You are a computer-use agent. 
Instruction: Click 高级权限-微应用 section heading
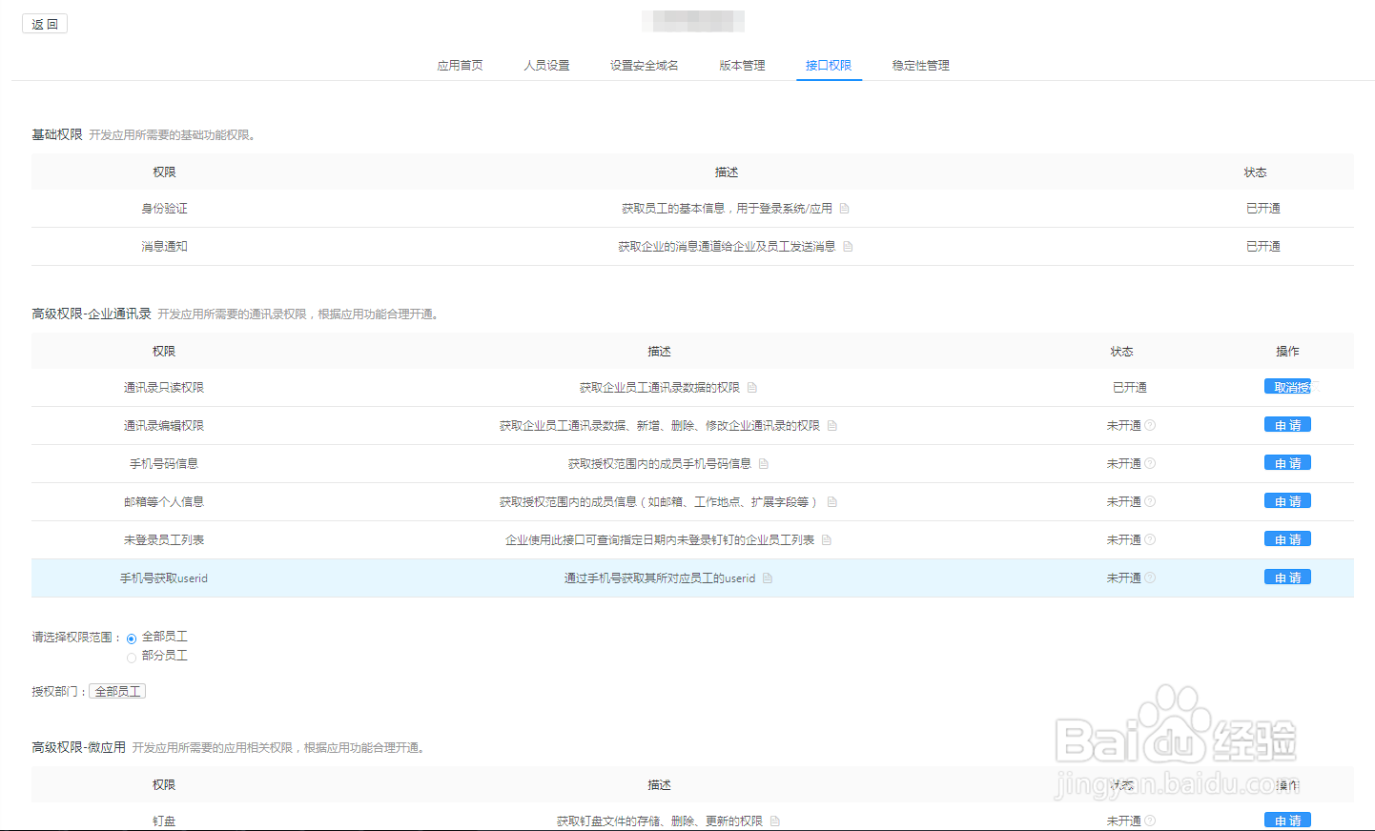tap(79, 747)
